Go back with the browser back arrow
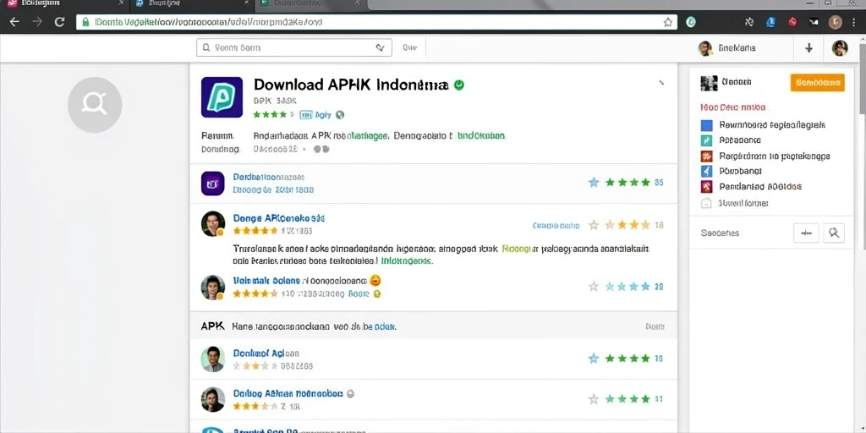The height and width of the screenshot is (433, 866). [14, 22]
